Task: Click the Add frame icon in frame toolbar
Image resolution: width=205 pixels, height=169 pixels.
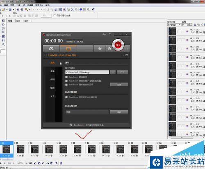Action: [35, 163]
